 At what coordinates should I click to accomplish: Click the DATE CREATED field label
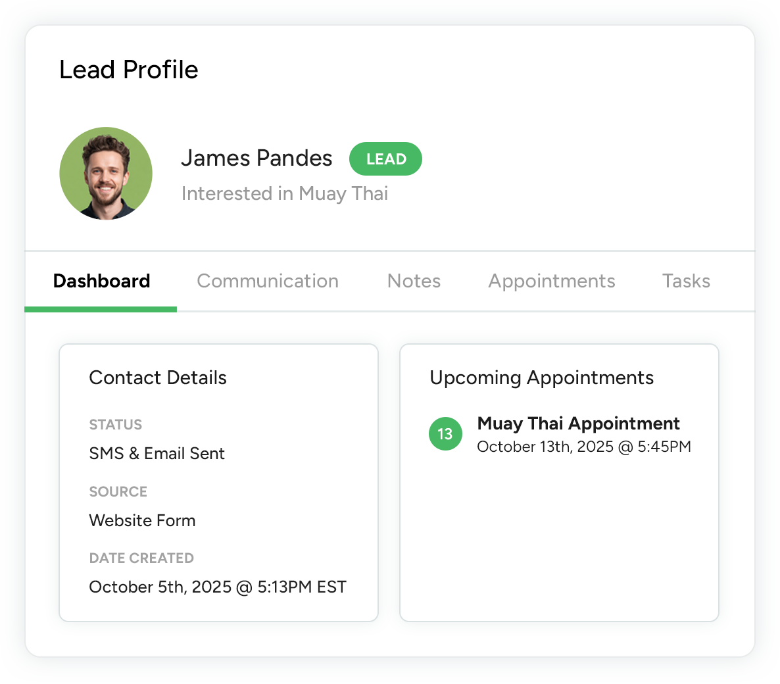pyautogui.click(x=141, y=558)
